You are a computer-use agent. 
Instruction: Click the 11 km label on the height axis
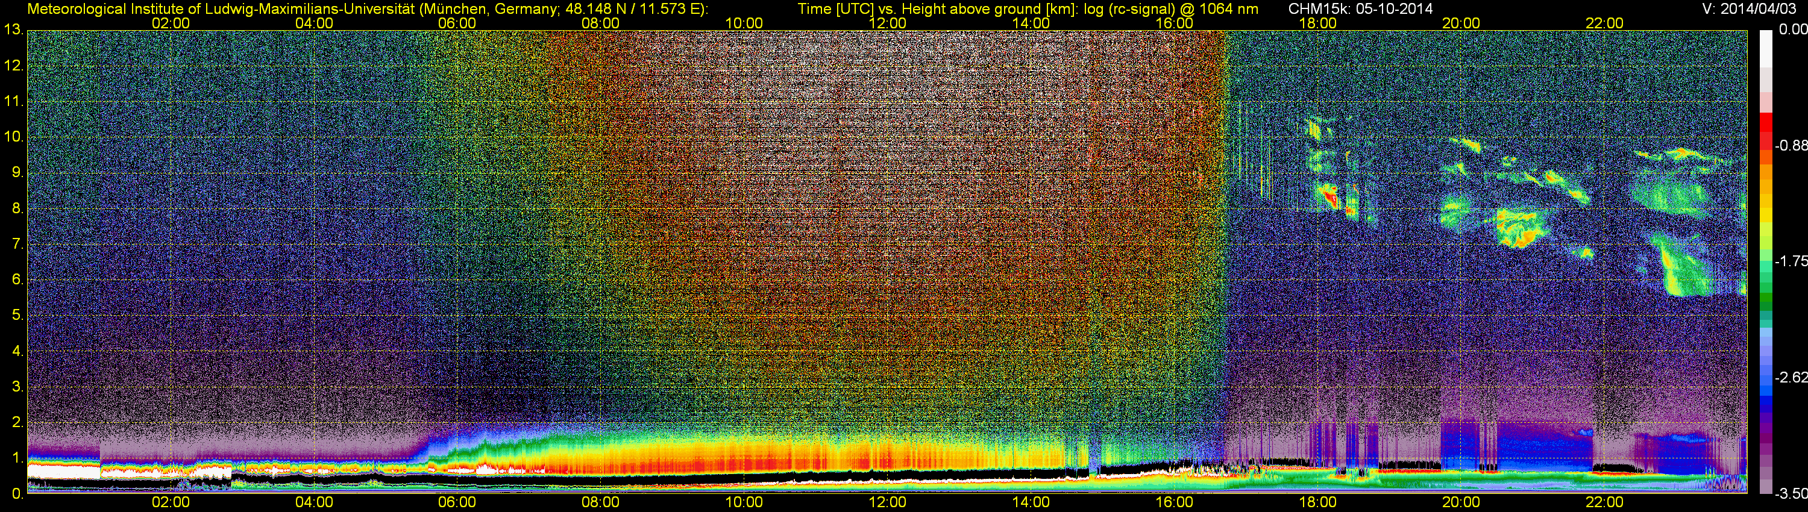click(13, 102)
